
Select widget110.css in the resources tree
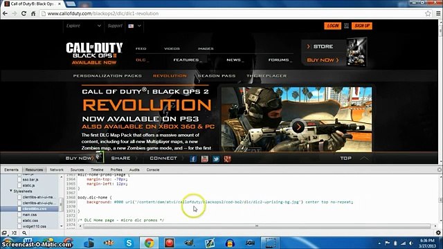tap(34, 226)
